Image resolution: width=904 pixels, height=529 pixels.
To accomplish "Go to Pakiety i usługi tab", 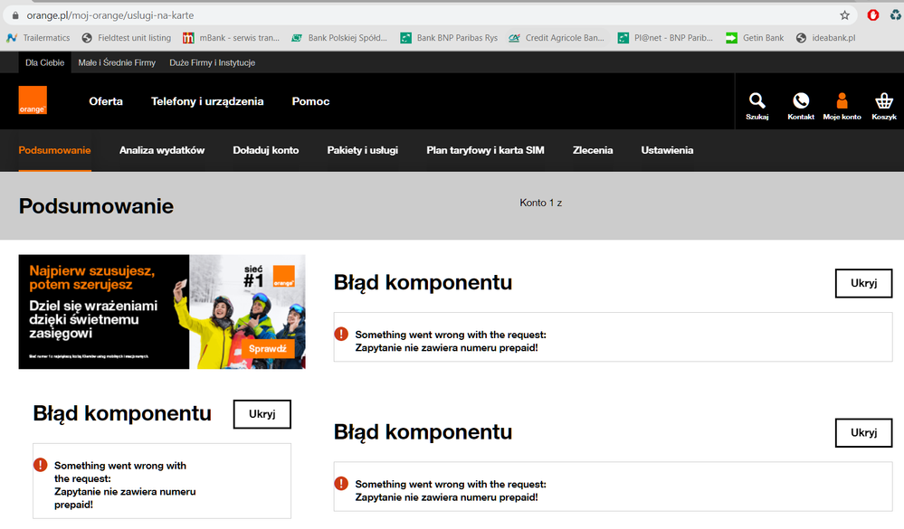I will [x=363, y=150].
